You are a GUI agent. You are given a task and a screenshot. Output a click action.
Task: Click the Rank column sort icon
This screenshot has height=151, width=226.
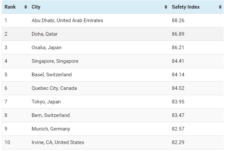coord(26,7)
